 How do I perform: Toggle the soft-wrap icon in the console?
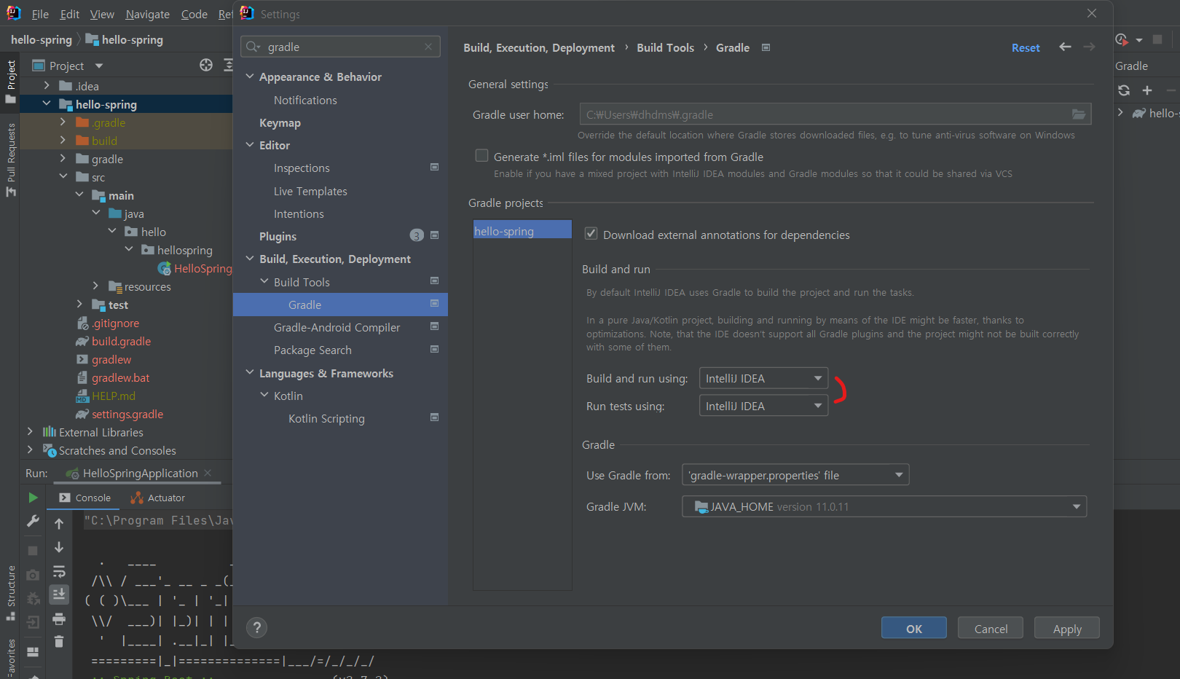59,571
